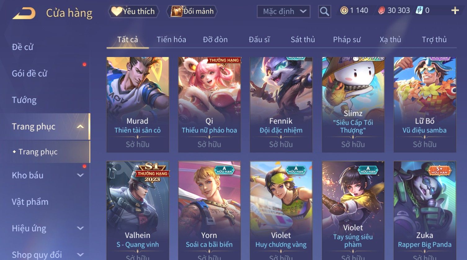Switch to the Sát thủ tab
Screen dimensions: 467x260
[303, 39]
